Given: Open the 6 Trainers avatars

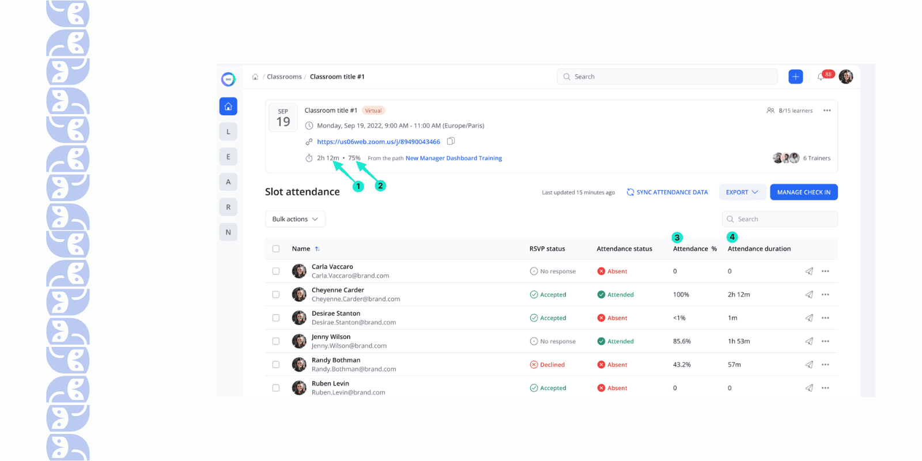Looking at the screenshot, I should coord(786,158).
